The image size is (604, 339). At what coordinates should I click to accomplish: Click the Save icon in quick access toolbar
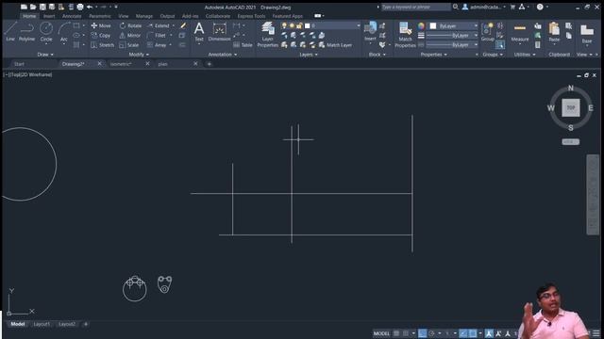(42, 7)
